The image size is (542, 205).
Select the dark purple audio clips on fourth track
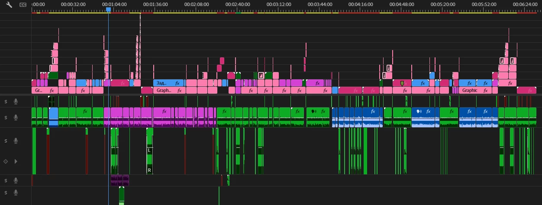(120, 180)
